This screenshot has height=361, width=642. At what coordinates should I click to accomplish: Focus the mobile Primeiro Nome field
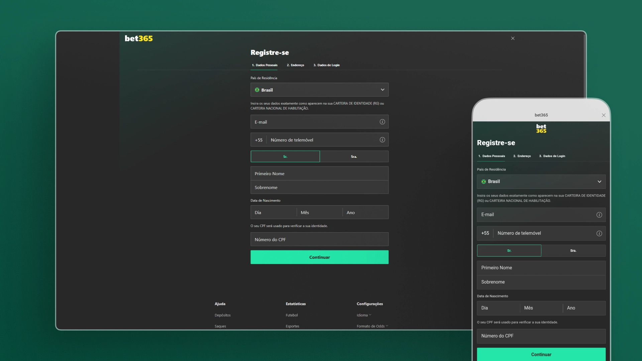[541, 268]
